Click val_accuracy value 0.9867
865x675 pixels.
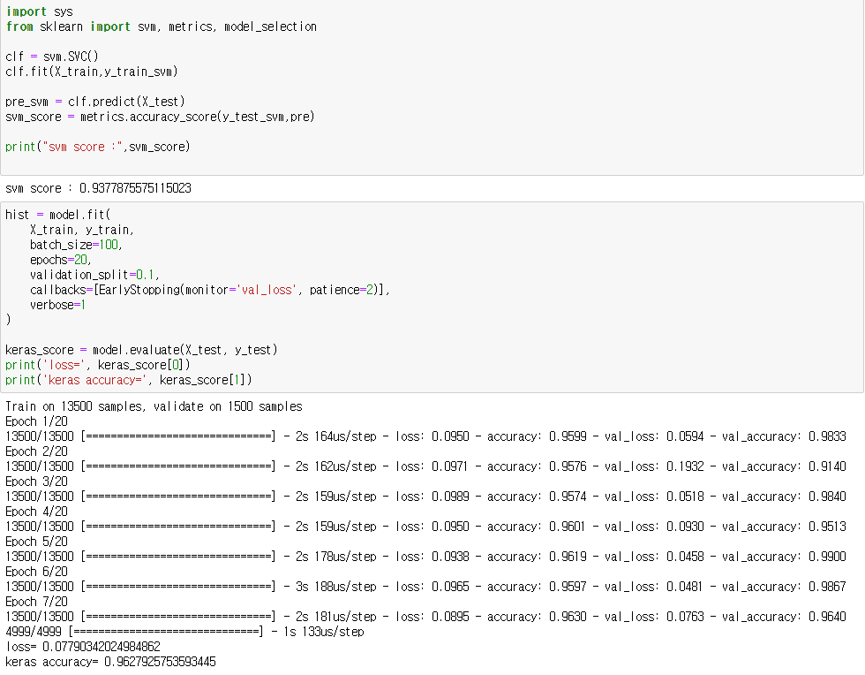tap(828, 587)
